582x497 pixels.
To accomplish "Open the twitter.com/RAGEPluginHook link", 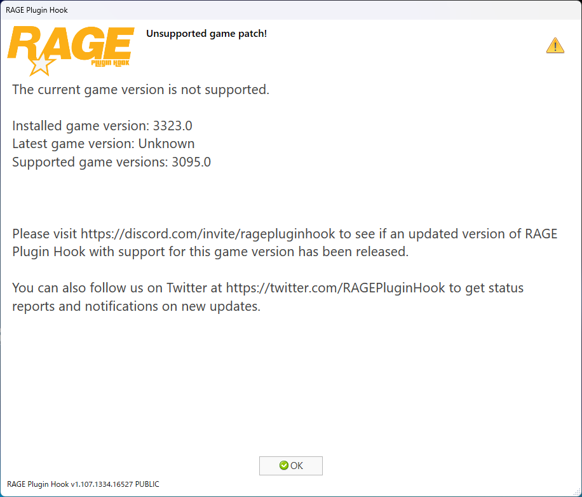I will coord(335,288).
